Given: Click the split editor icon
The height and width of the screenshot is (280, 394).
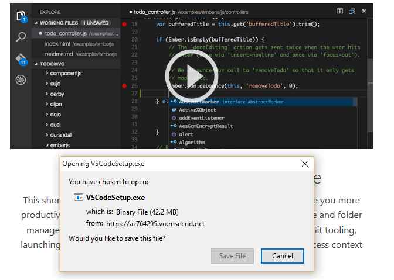Looking at the screenshot, I should tap(339, 11).
